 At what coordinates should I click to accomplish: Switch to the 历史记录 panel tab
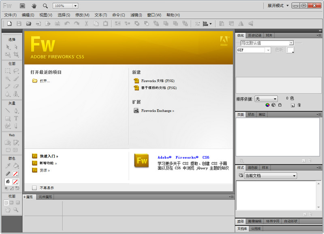coord(255,35)
